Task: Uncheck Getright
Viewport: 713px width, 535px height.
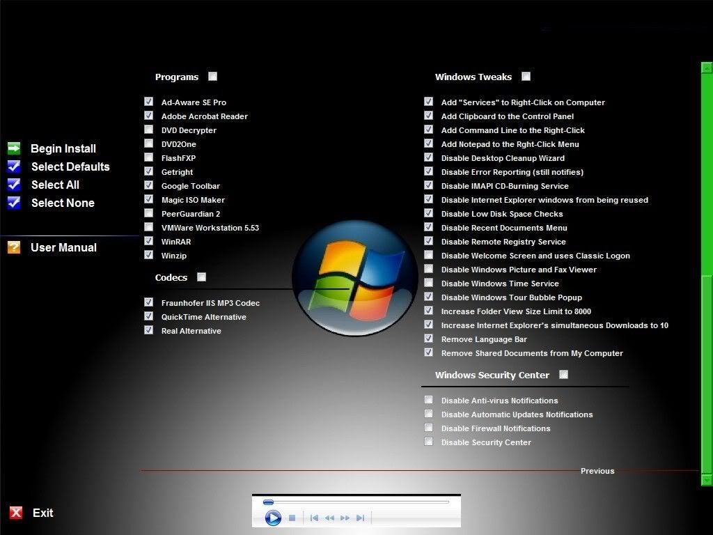Action: click(x=149, y=171)
